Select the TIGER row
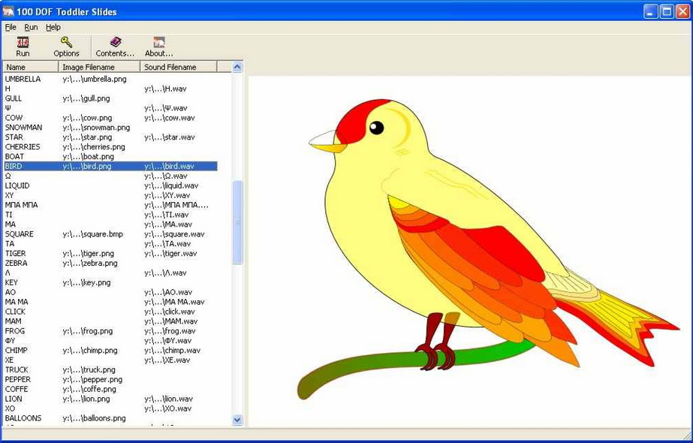This screenshot has height=443, width=693. [x=110, y=254]
